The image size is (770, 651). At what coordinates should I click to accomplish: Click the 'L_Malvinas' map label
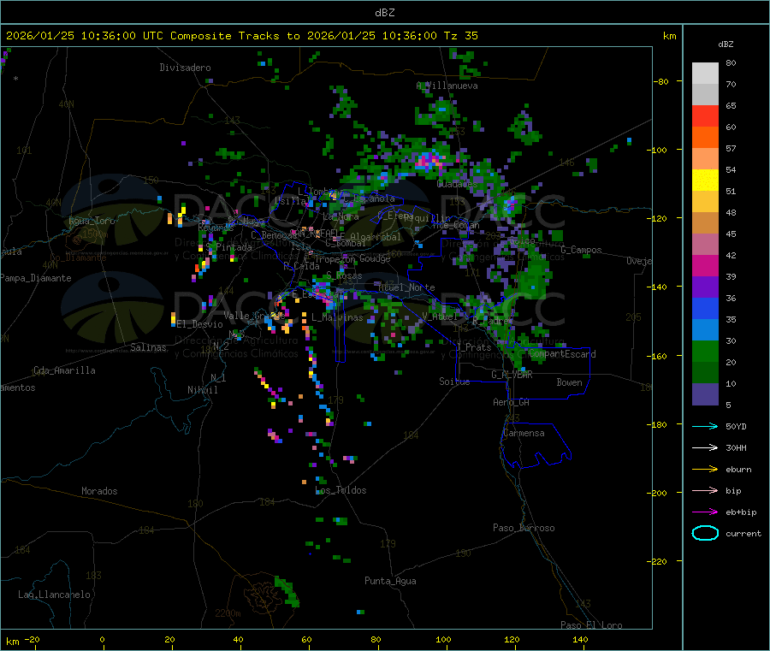point(337,317)
